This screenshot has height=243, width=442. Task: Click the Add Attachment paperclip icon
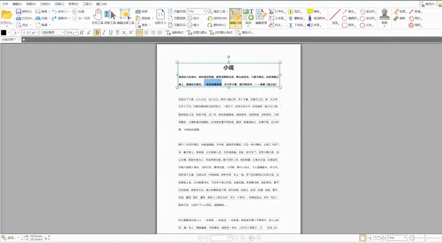click(310, 18)
